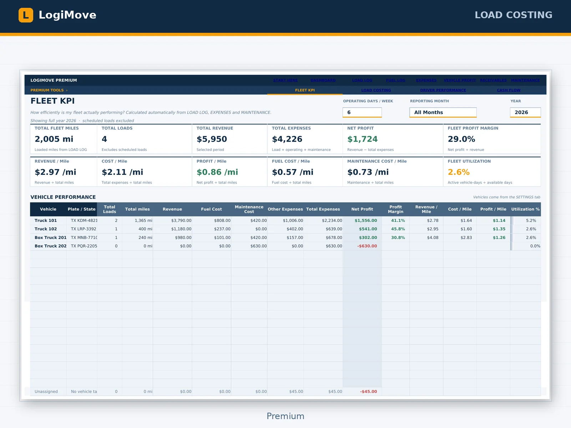Screen dimensions: 571x428
Task: Click the Net Profit column header
Action: point(362,209)
